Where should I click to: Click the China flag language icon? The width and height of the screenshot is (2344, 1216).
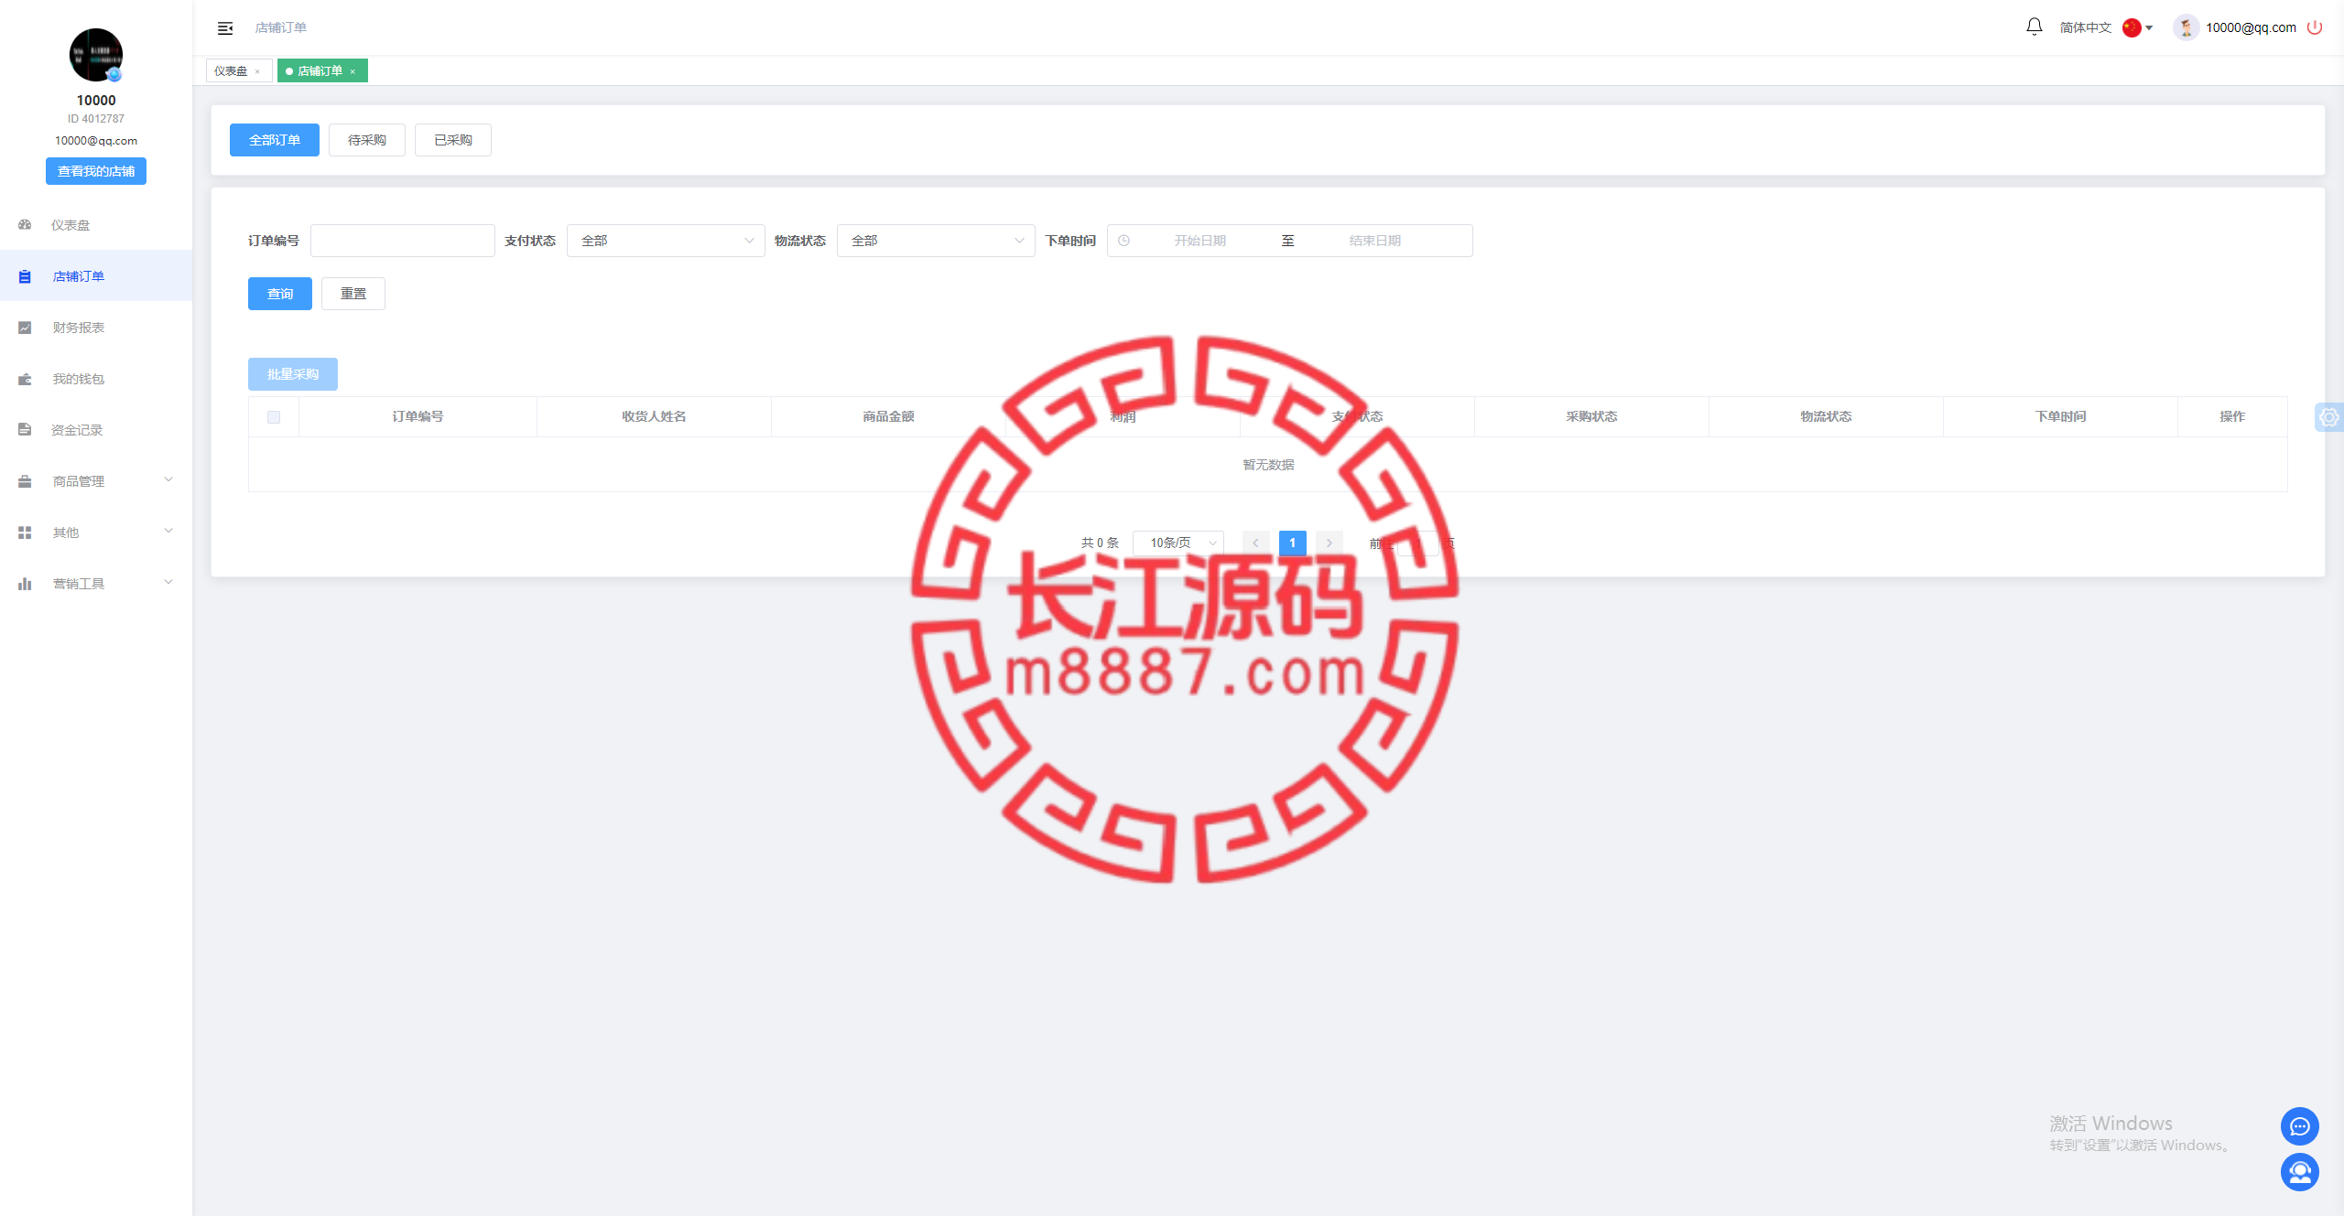(2132, 27)
